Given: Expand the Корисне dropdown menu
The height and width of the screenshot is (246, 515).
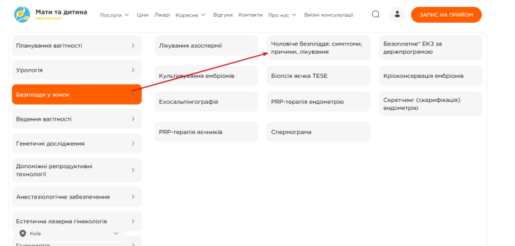Looking at the screenshot, I should (x=190, y=15).
